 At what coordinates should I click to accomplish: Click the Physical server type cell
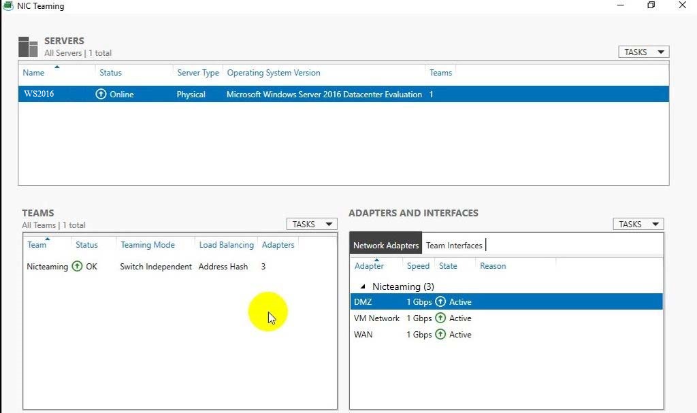(191, 95)
